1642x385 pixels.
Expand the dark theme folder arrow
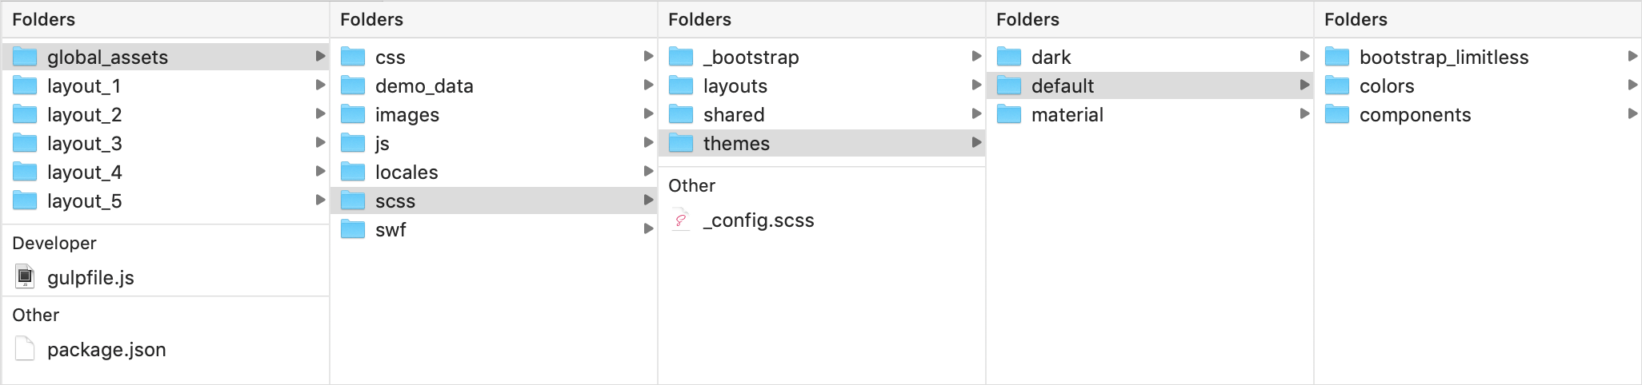coord(1304,56)
